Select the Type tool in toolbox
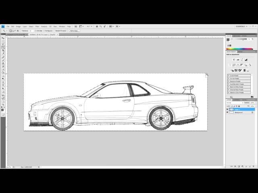258x193 pixels. (3, 86)
